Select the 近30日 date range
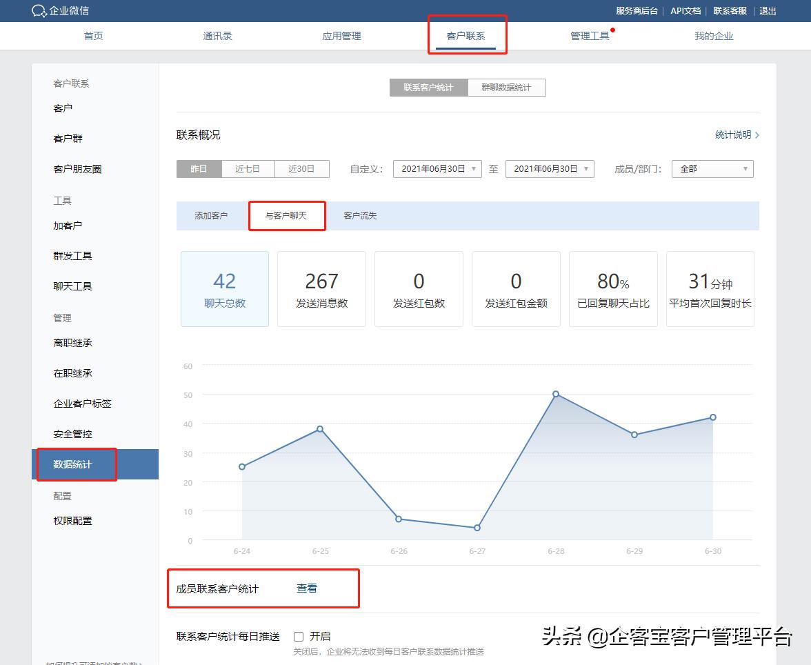Image resolution: width=811 pixels, height=665 pixels. [x=301, y=168]
